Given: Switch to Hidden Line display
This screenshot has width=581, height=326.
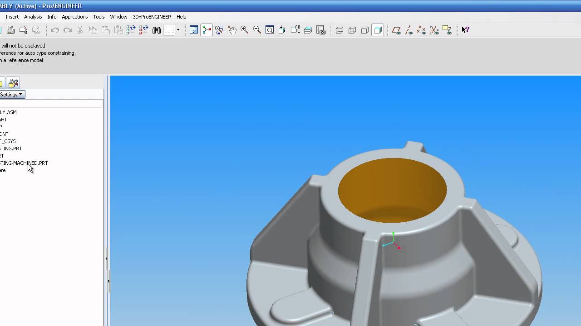Looking at the screenshot, I should point(352,30).
